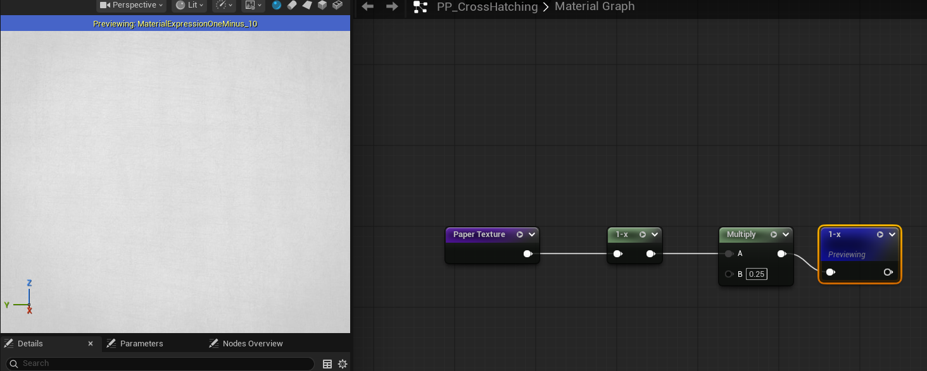Click the navigate forward arrow
The width and height of the screenshot is (927, 371).
pyautogui.click(x=392, y=6)
